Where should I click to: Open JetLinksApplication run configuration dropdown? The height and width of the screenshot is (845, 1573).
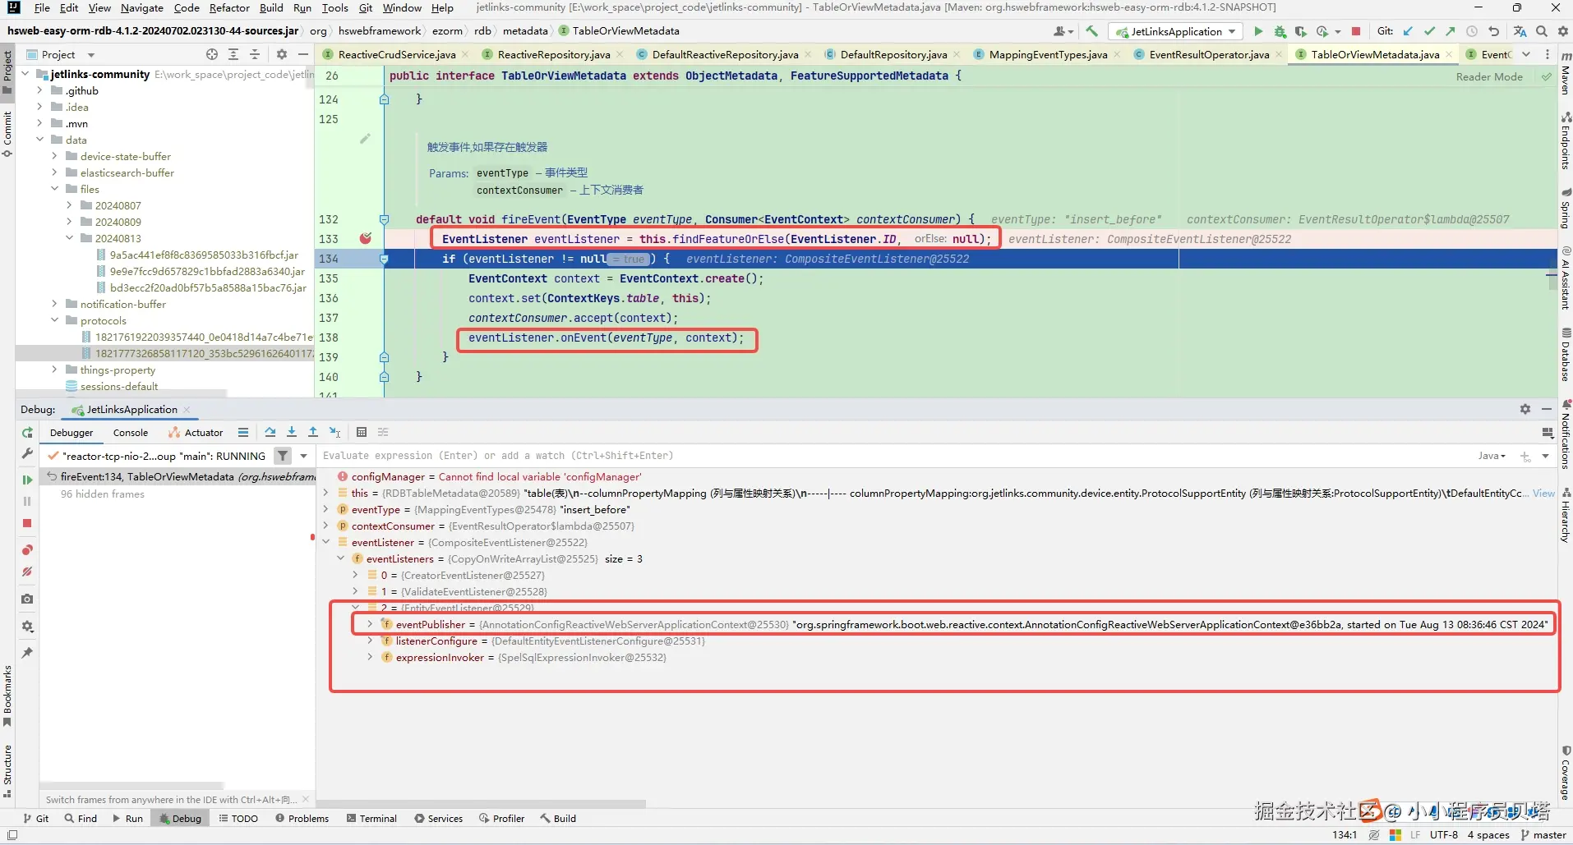click(x=1176, y=31)
